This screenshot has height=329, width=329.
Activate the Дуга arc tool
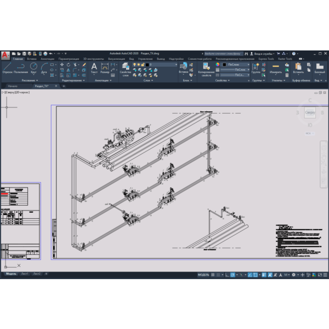44,68
